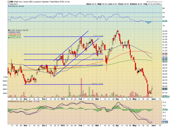
Task: Click the RSI indicator icon beside RSI(14)
Action: tap(9, 6)
